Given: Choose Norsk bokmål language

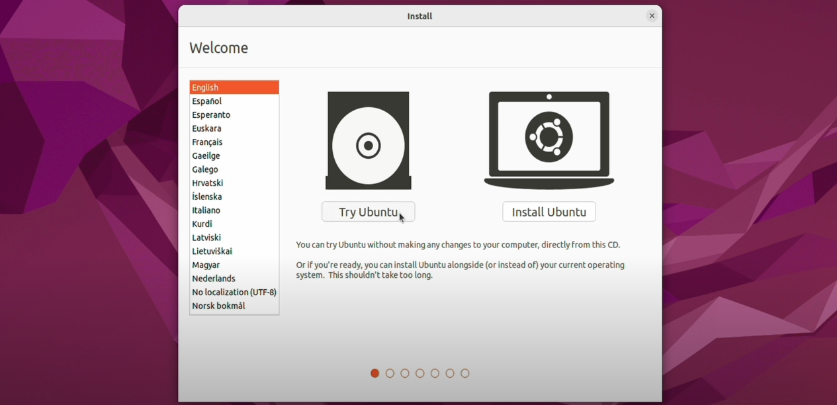Looking at the screenshot, I should pyautogui.click(x=234, y=306).
